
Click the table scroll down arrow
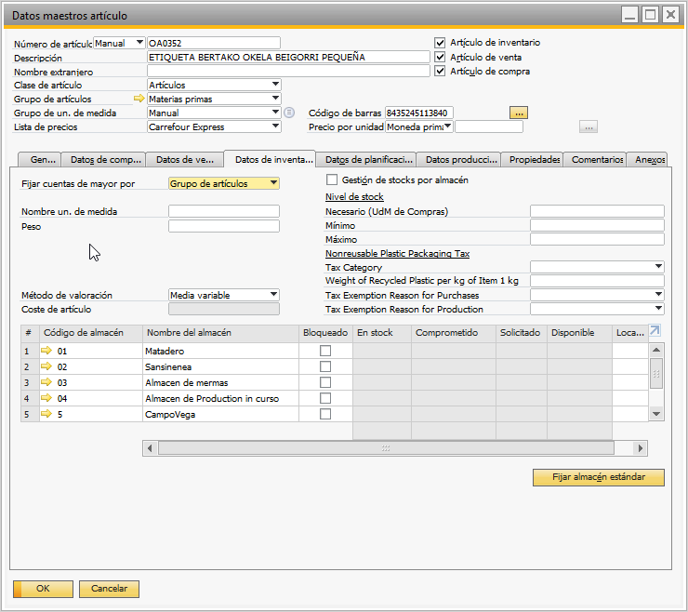pyautogui.click(x=656, y=414)
